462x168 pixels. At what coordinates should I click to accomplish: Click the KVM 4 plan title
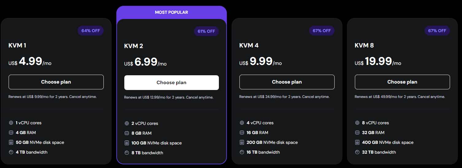(249, 45)
